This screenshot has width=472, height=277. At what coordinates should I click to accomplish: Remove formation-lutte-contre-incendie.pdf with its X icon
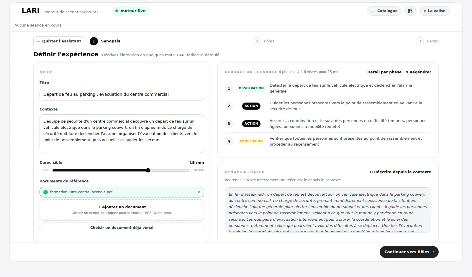pos(199,192)
